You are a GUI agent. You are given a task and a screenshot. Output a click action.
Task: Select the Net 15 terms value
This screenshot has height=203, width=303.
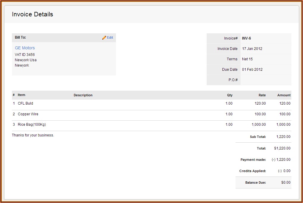[247, 59]
